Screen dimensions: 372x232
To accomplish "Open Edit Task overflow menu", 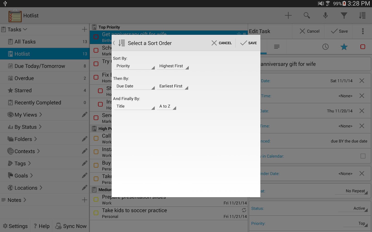I will pyautogui.click(x=363, y=31).
